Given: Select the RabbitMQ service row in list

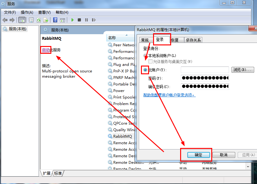Looking at the screenshot, I should pyautogui.click(x=121, y=136).
